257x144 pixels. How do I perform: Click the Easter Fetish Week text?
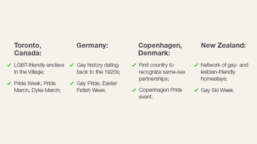97,87
